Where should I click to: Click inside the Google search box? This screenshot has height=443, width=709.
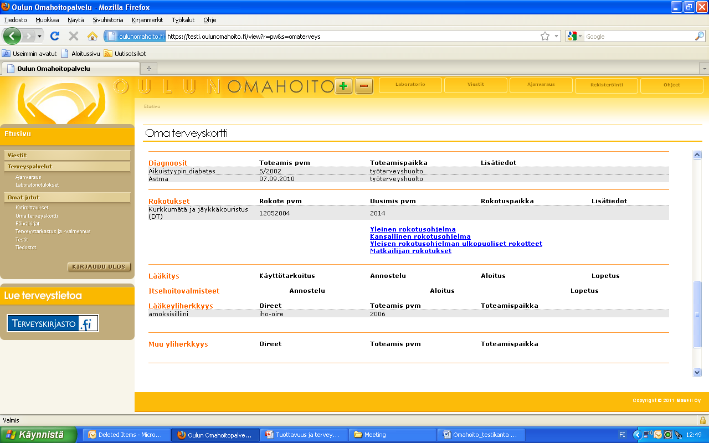639,36
